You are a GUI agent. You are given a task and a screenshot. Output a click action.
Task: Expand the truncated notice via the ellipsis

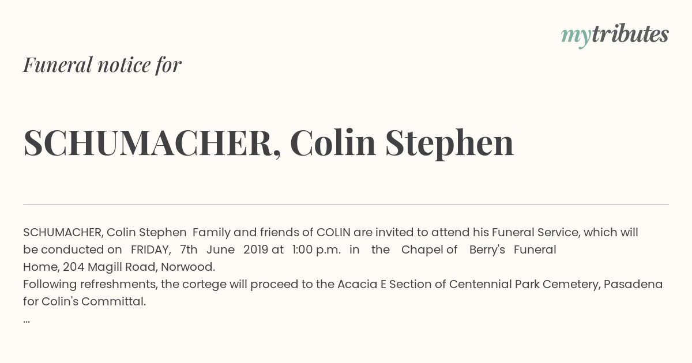[27, 320]
